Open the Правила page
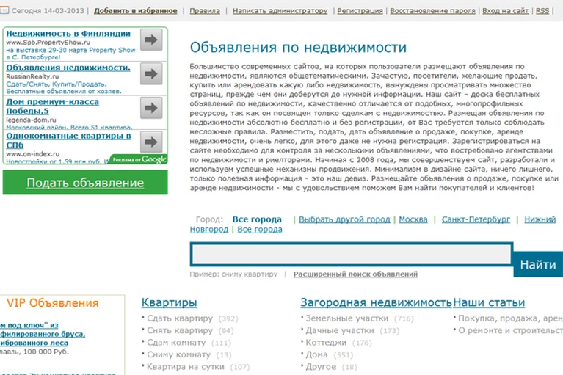Image resolution: width=563 pixels, height=375 pixels. 205,11
